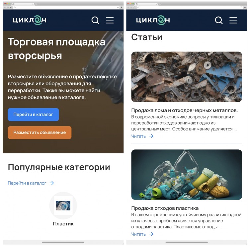
Task: Click the Циклон logo on Статьи page
Action: pyautogui.click(x=153, y=20)
